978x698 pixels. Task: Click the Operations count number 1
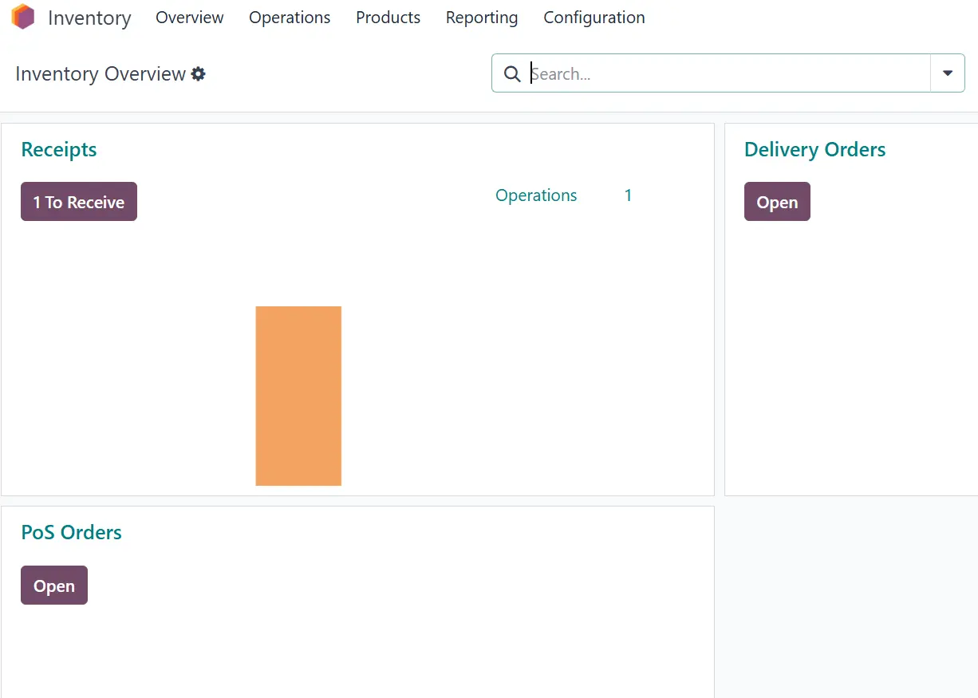tap(628, 195)
